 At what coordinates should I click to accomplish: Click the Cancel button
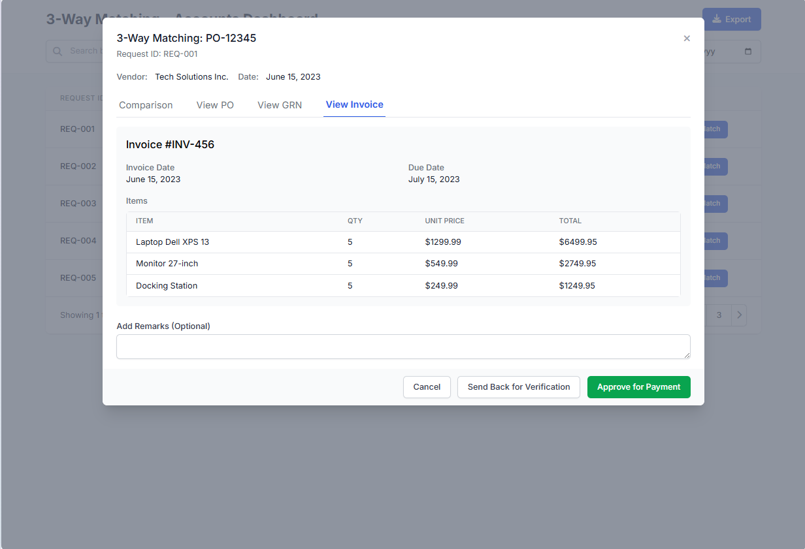(427, 387)
